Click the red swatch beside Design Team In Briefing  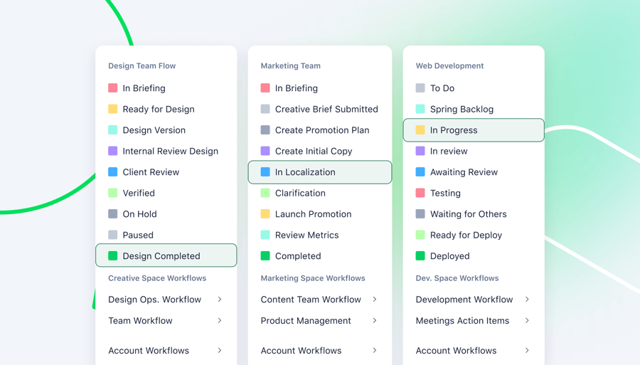pyautogui.click(x=112, y=88)
